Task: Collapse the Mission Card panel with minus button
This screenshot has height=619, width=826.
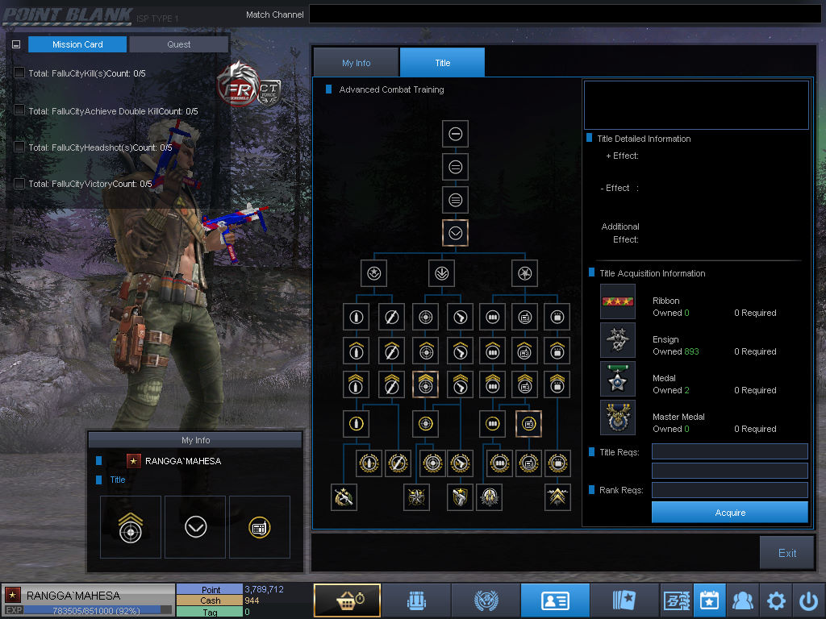Action: pos(16,45)
